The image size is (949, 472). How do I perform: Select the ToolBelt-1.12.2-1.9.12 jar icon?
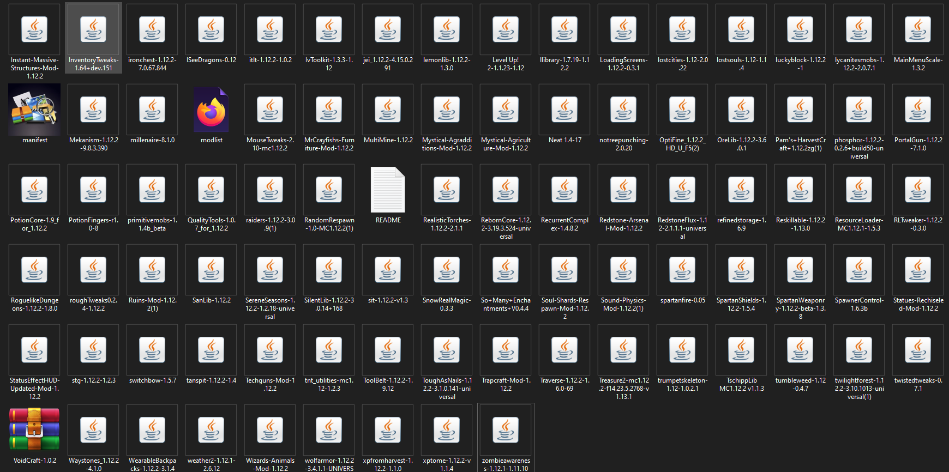[388, 350]
